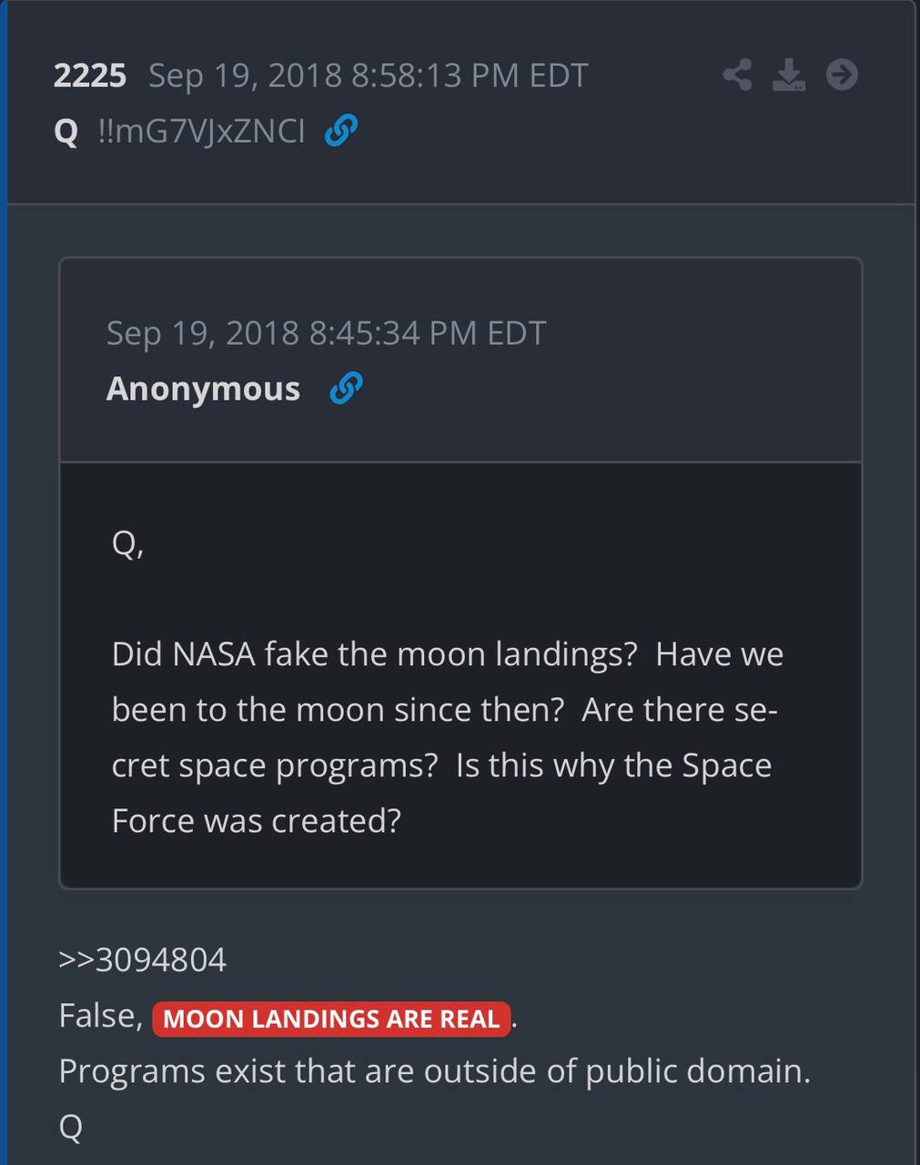Click the Anonymous author name
Image resolution: width=920 pixels, height=1165 pixels.
pos(203,389)
